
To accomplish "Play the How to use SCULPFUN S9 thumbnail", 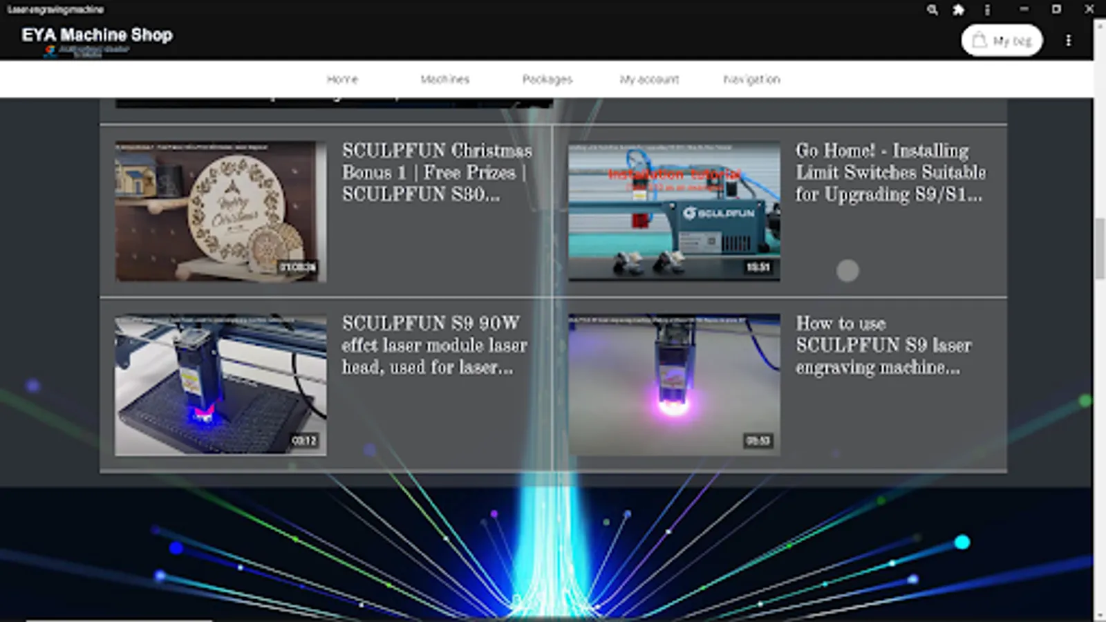I will point(674,385).
